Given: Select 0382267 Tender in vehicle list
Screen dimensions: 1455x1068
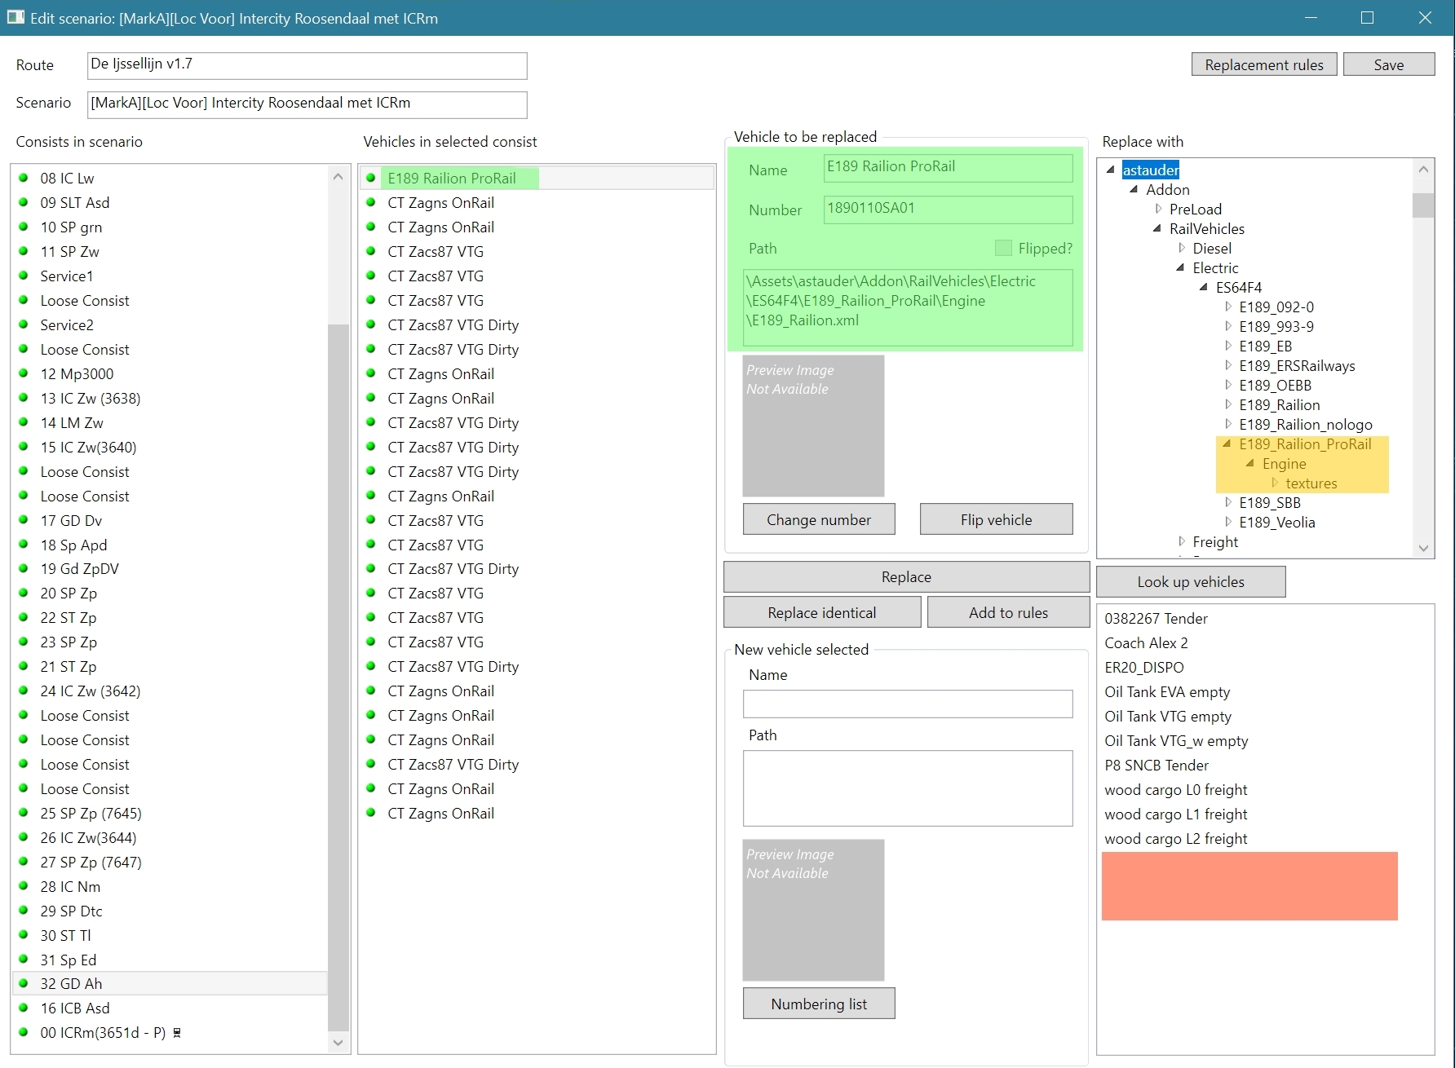Looking at the screenshot, I should pos(1156,618).
